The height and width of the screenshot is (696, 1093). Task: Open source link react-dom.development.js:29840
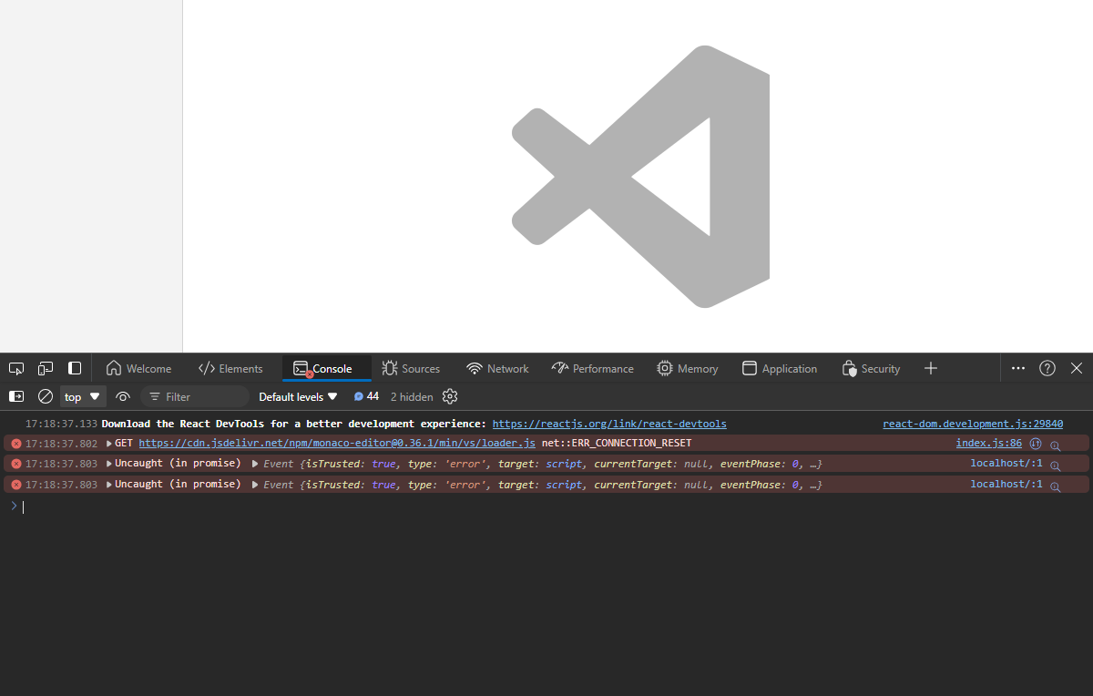pos(973,424)
